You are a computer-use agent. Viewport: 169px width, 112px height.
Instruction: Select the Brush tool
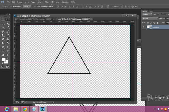tap(8, 31)
